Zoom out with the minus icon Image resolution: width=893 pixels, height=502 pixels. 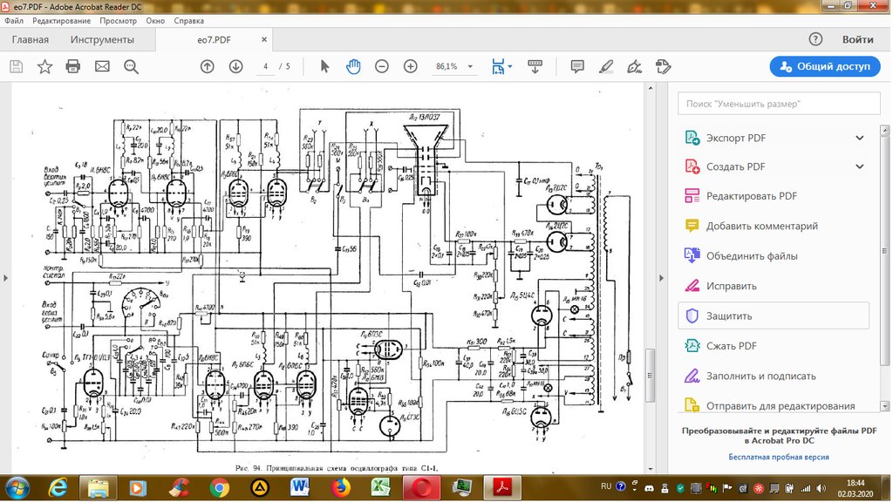coord(382,66)
